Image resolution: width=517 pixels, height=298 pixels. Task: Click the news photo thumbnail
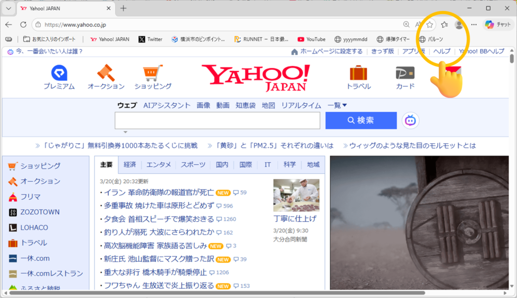pos(296,195)
